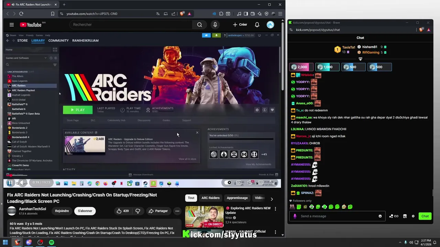Pause the YouTube video
Screen dimensions: 440x247
coord(10,183)
